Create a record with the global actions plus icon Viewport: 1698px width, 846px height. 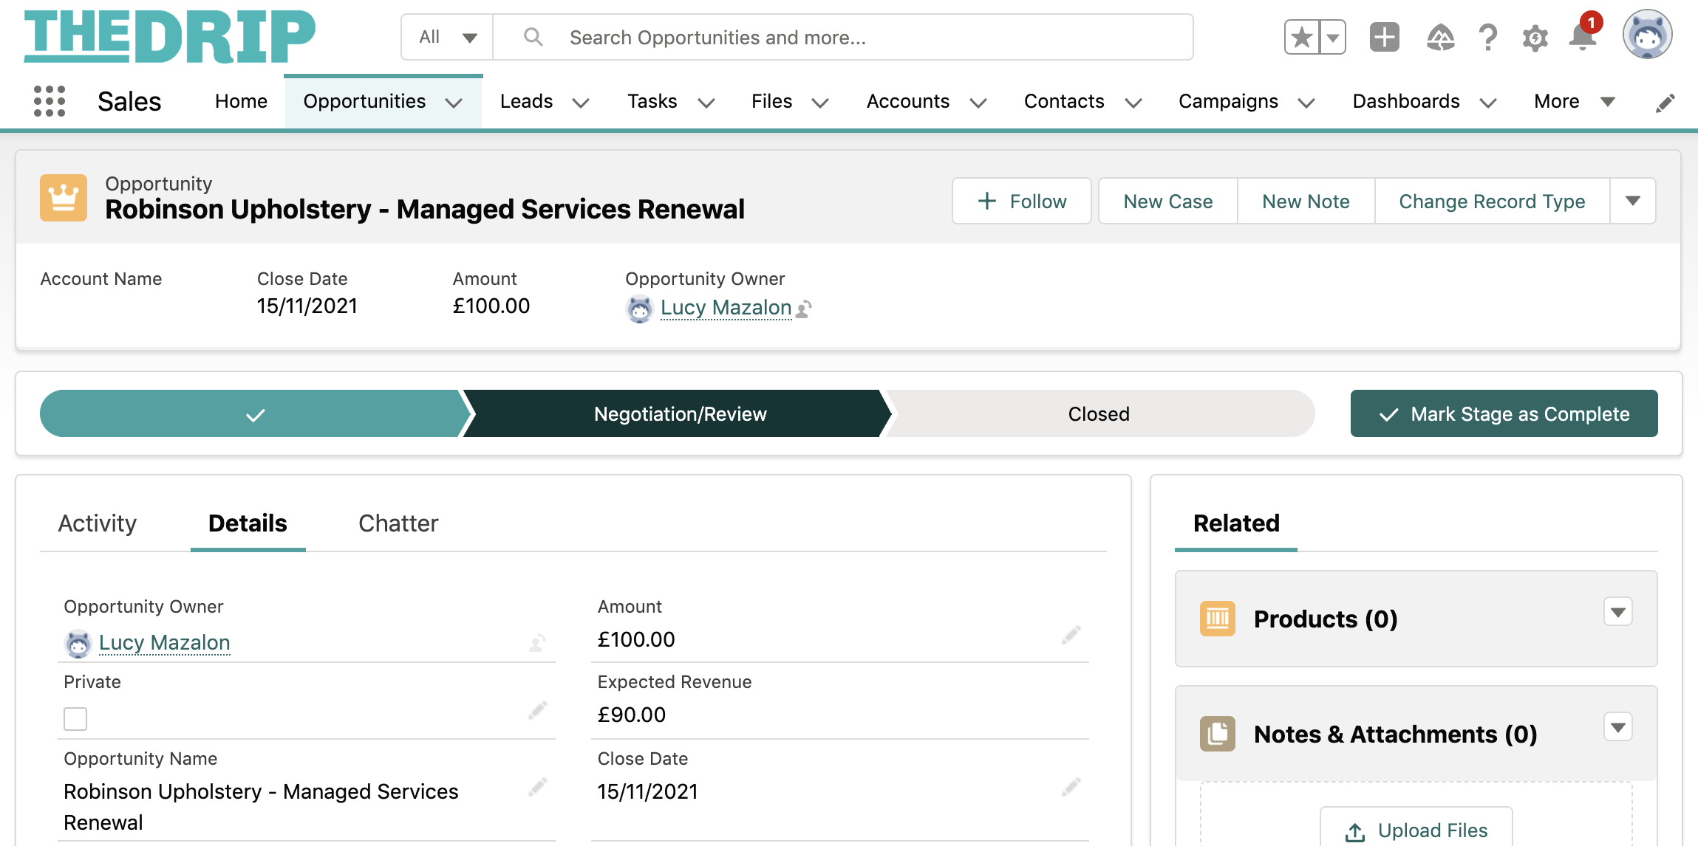point(1384,36)
